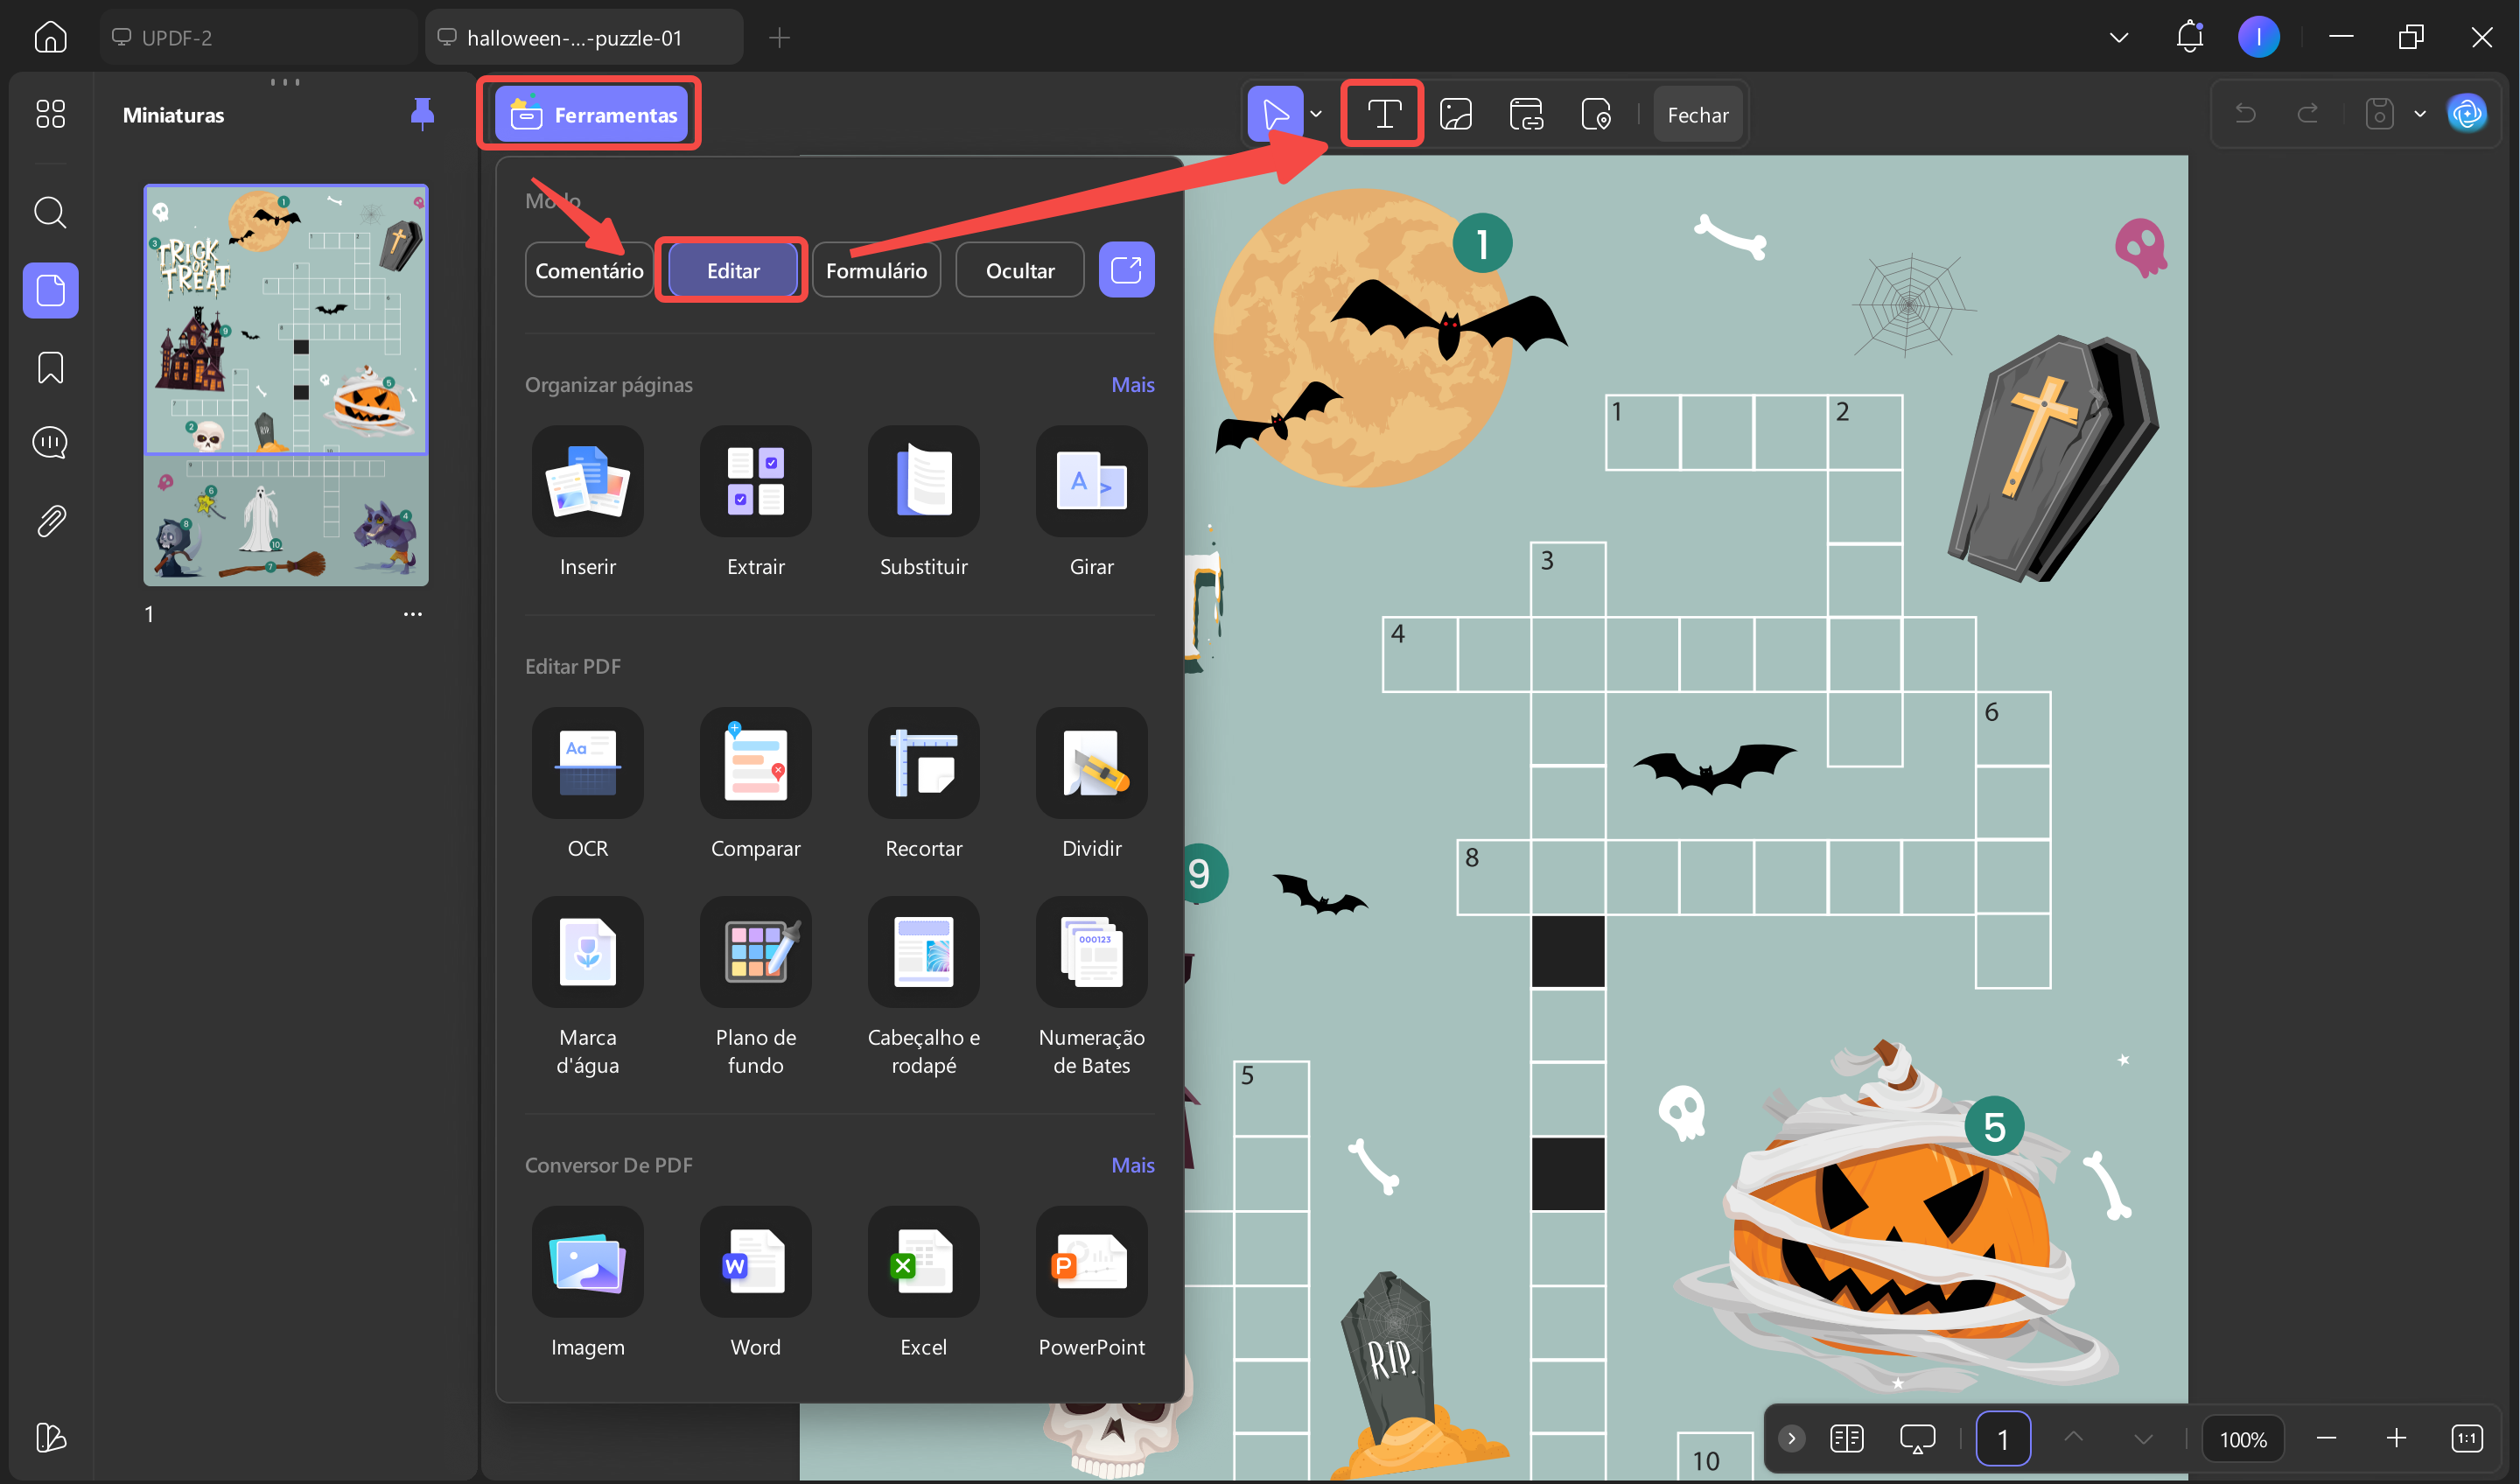Switch to Comentário mode

pos(589,270)
